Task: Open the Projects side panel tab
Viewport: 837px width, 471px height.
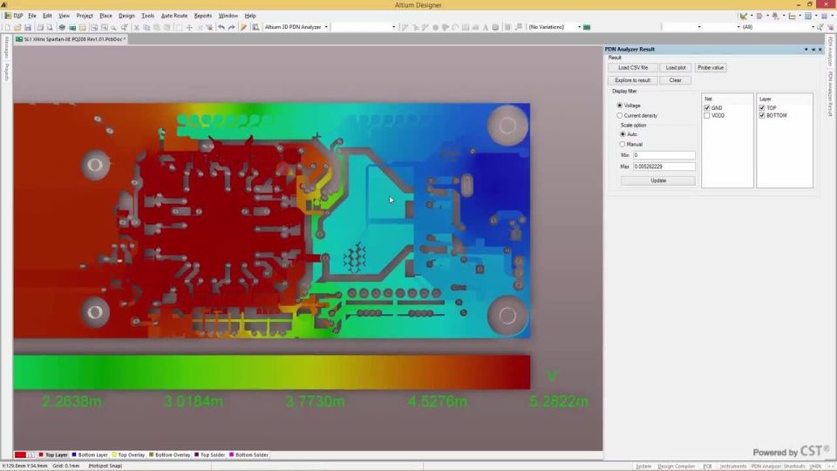Action: [6, 72]
